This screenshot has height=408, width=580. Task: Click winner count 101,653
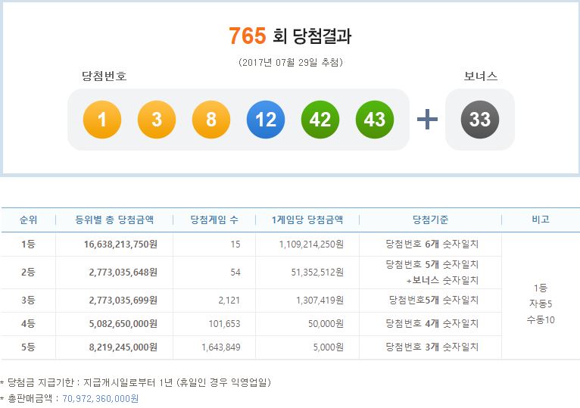pyautogui.click(x=225, y=324)
